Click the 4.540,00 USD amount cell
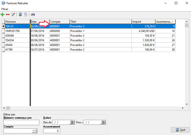Image resolution: width=191 pixels, height=135 pixels. point(143,31)
